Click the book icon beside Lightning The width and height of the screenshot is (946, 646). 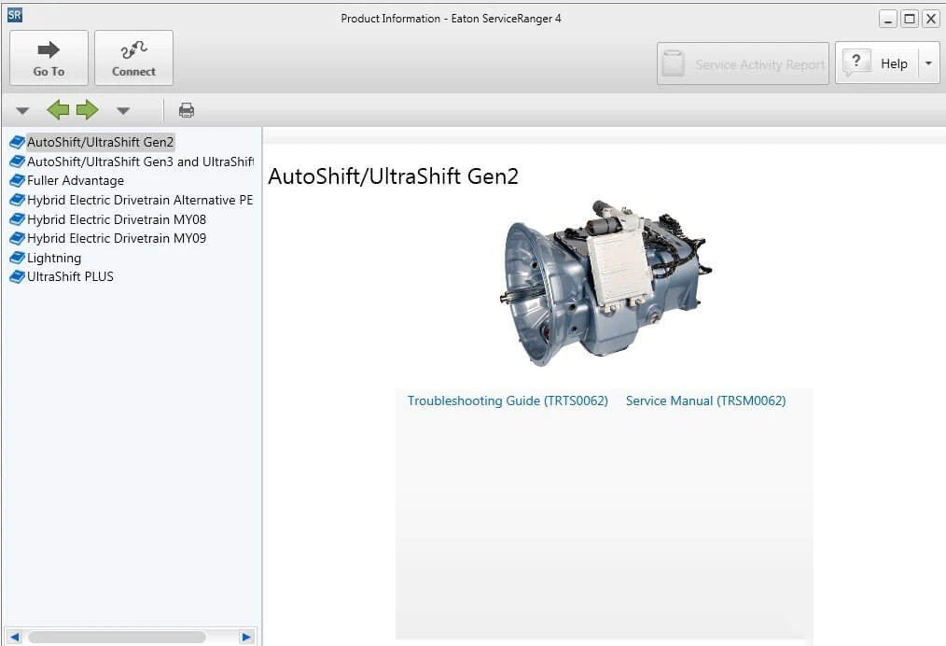pyautogui.click(x=17, y=258)
